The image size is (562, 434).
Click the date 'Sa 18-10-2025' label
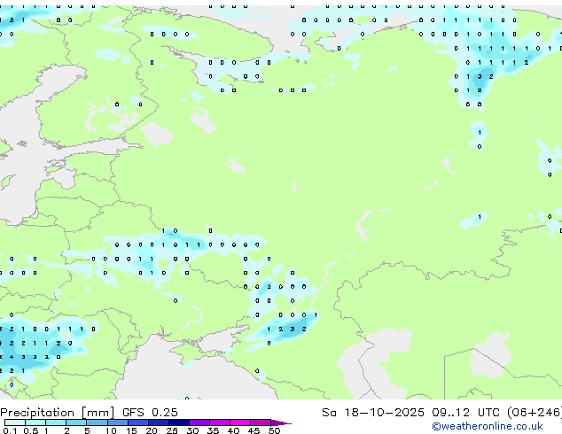pyautogui.click(x=373, y=412)
